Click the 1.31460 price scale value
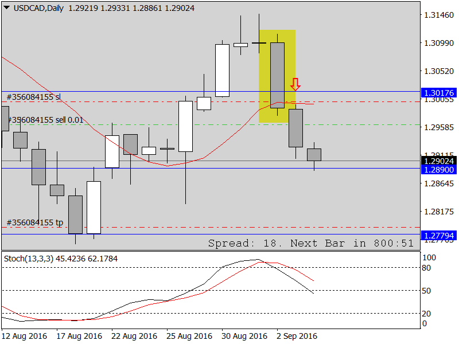This screenshot has height=344, width=459. click(x=439, y=15)
